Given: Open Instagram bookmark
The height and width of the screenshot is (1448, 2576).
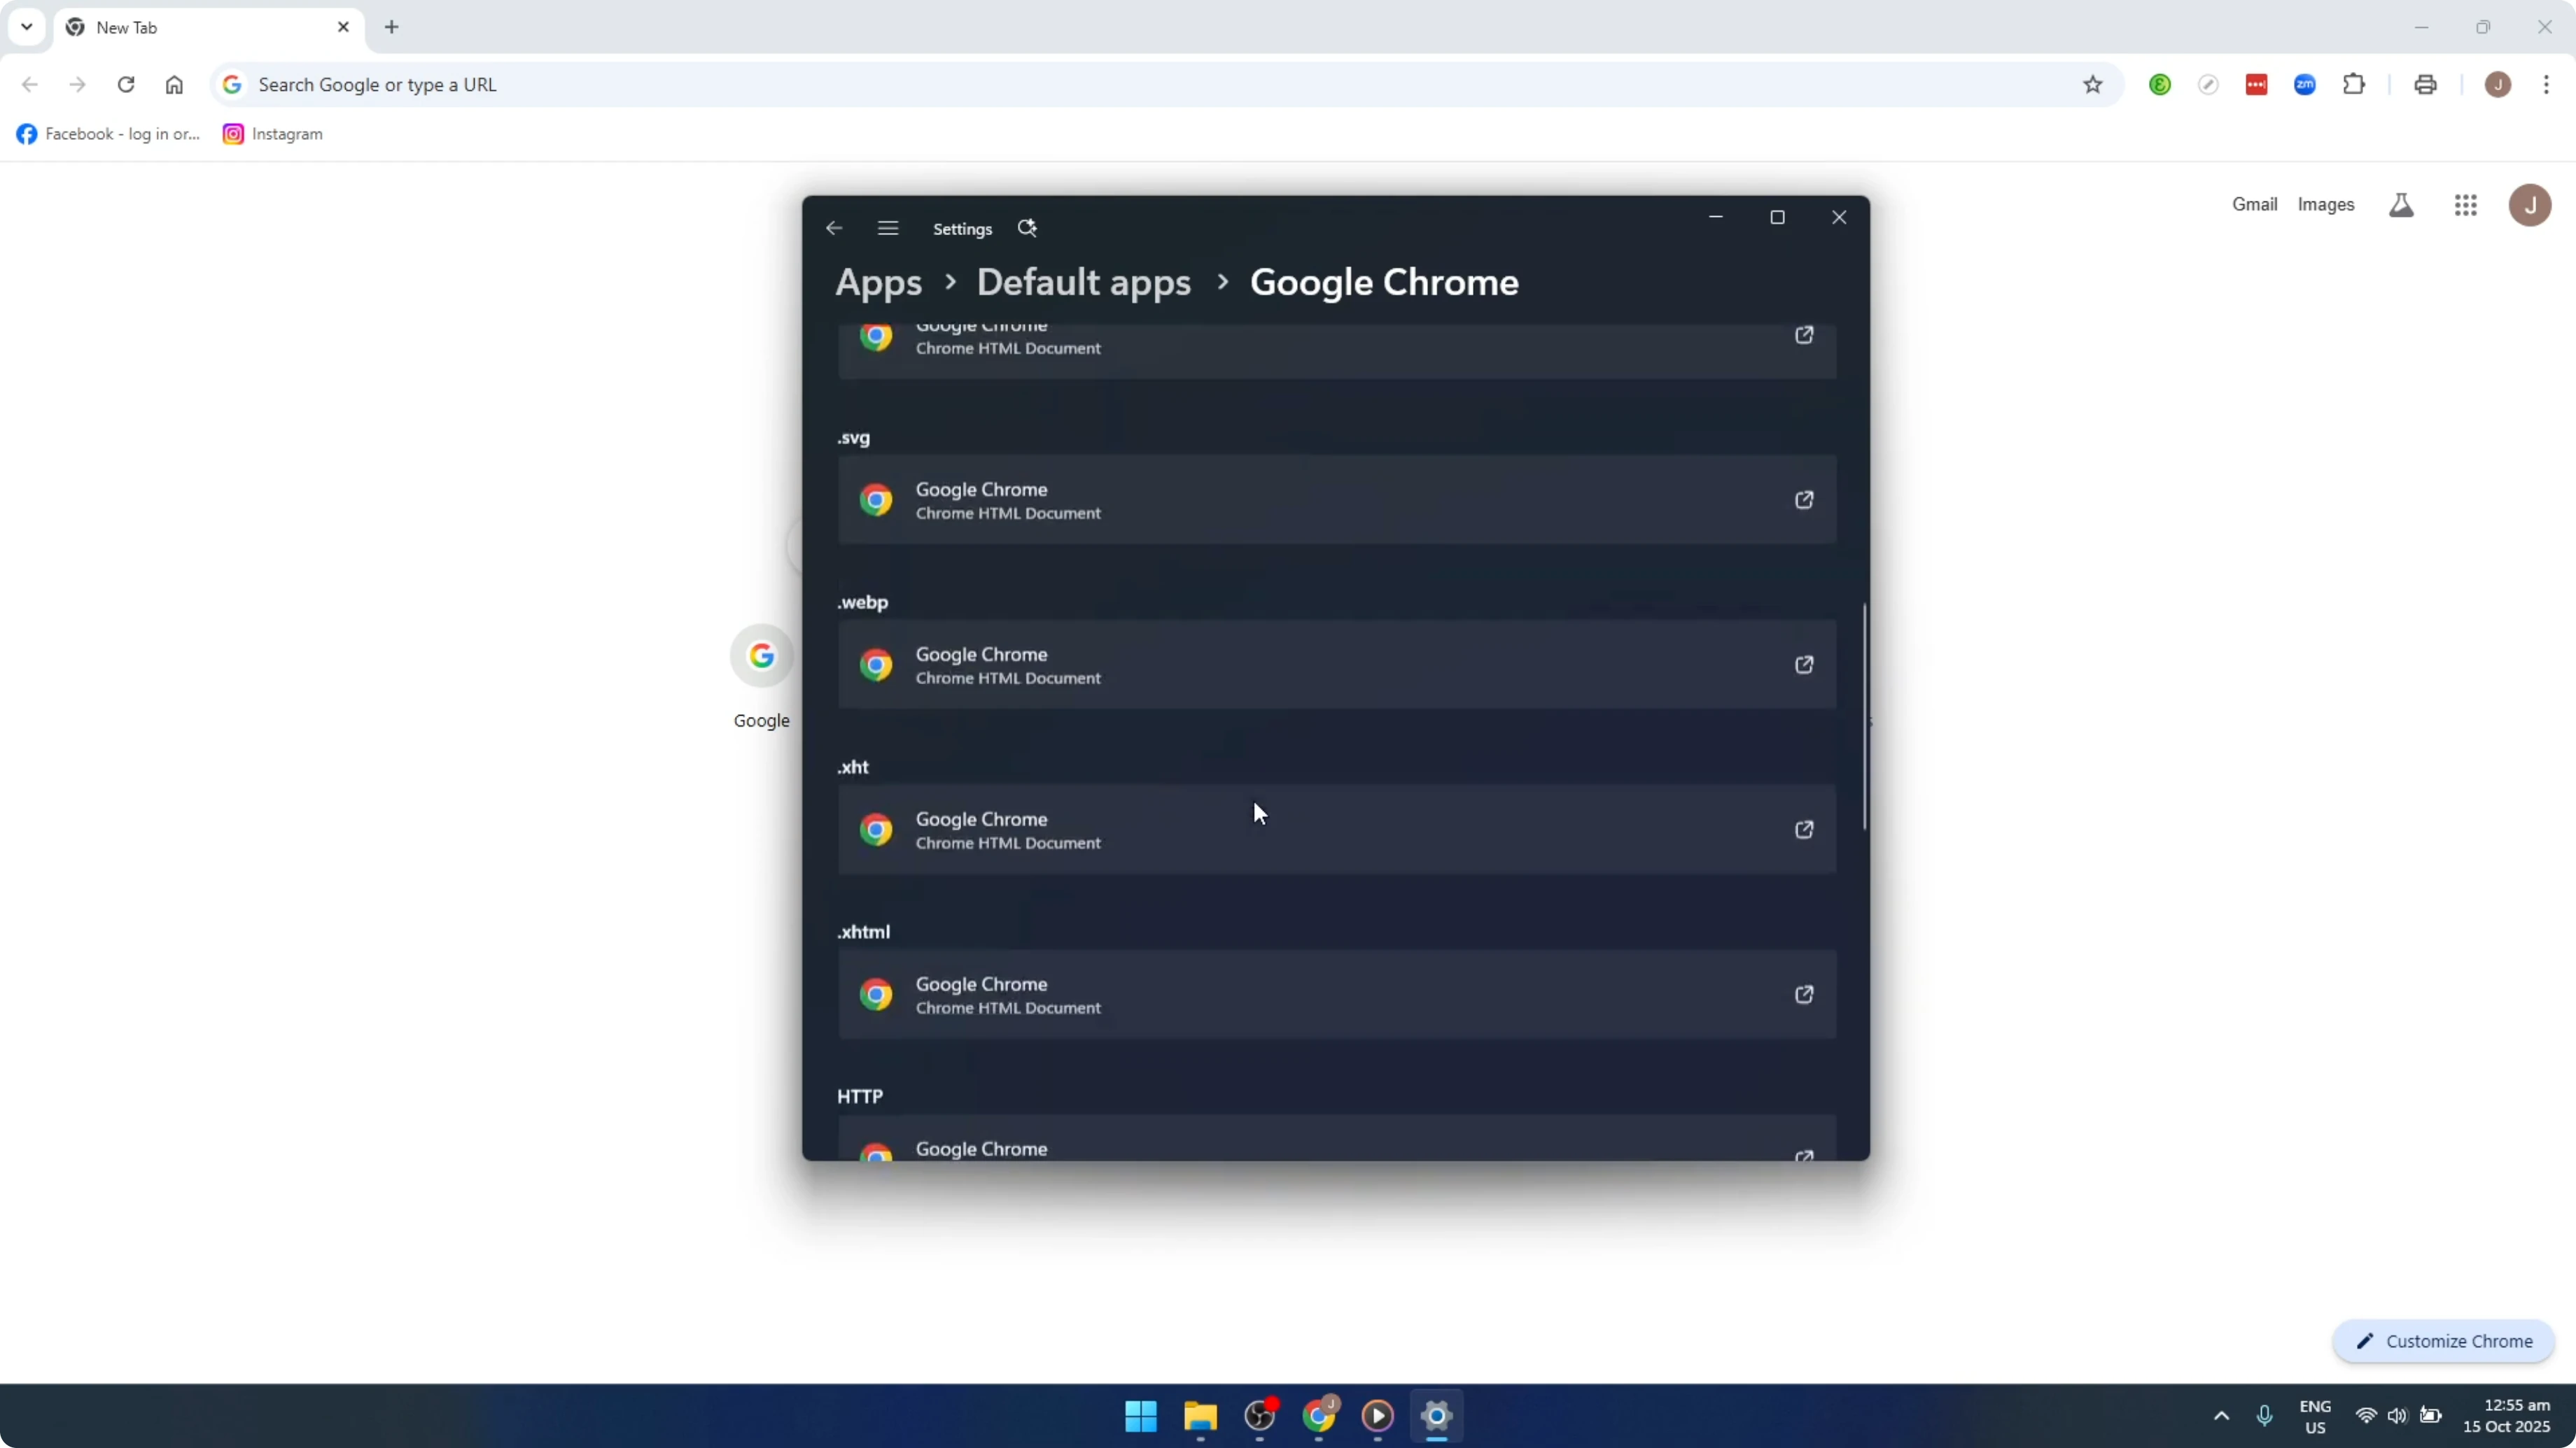Looking at the screenshot, I should 272,134.
